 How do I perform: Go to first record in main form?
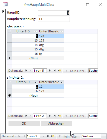tap(19, 136)
